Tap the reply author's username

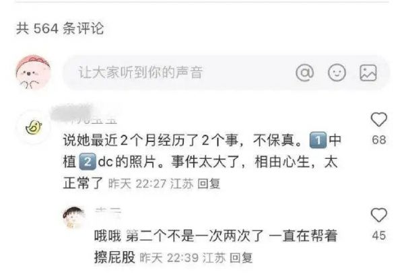coord(108,213)
